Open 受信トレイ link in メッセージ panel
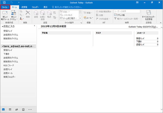Image resolution: width=163 pixels, height=113 pixels. (140, 38)
